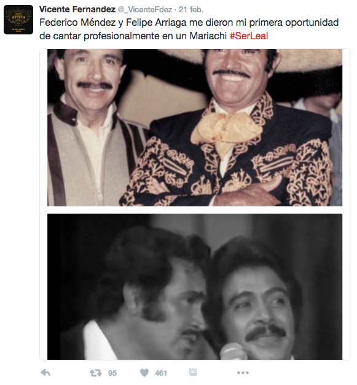Viewport: 357px width, 385px height.
Task: Click the @_VicenteFdez handle
Action: tap(145, 10)
